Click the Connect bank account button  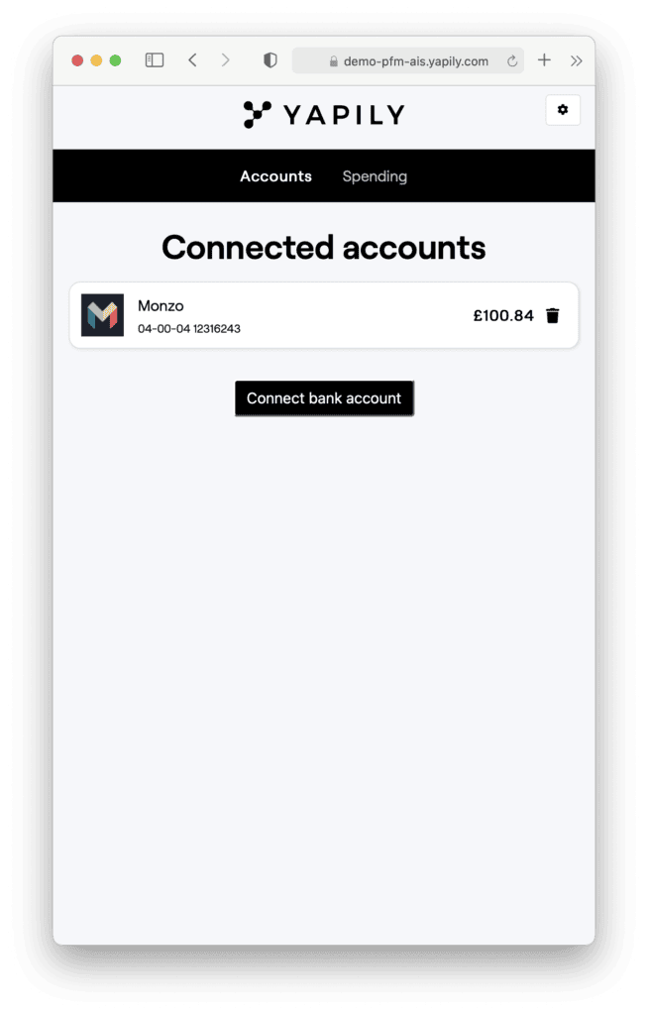tap(324, 398)
